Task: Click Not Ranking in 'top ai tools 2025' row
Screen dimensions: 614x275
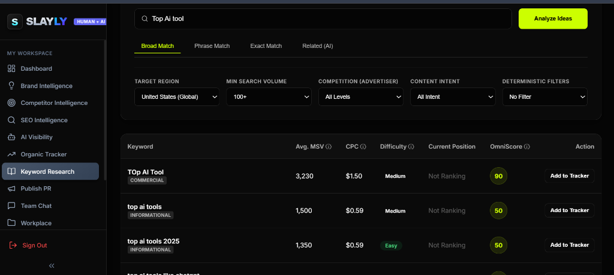Action: click(x=447, y=245)
